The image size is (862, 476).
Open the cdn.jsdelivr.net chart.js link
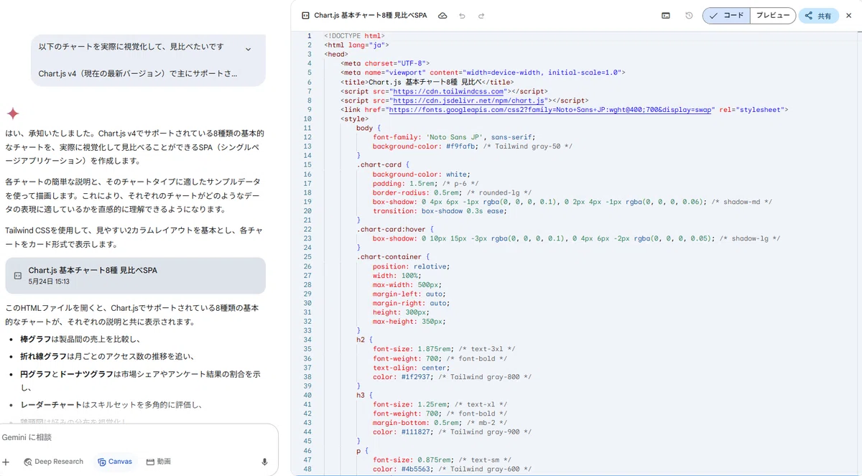point(468,101)
